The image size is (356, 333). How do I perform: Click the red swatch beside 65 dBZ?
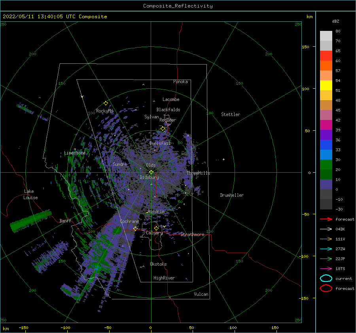point(326,55)
